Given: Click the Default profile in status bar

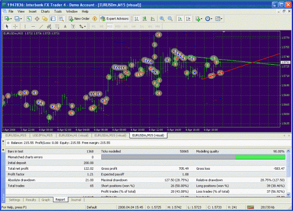Looking at the screenshot, I should 92,207.
